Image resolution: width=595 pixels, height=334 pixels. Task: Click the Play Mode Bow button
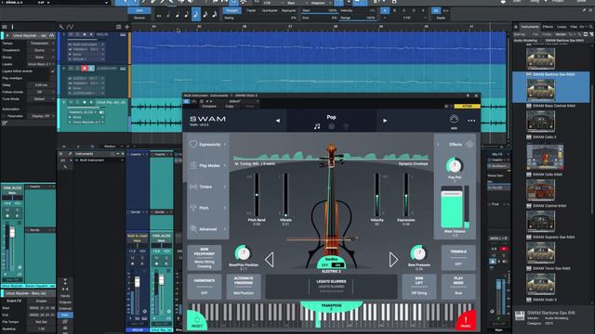[x=458, y=287]
